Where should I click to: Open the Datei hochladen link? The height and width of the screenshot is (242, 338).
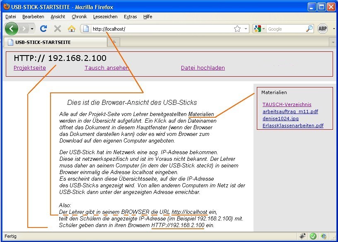click(203, 68)
